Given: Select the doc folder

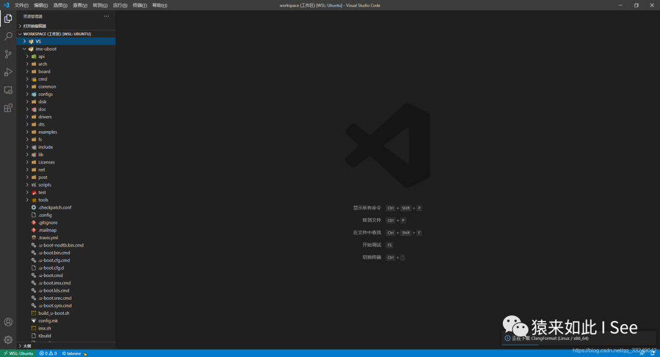Looking at the screenshot, I should point(66,109).
